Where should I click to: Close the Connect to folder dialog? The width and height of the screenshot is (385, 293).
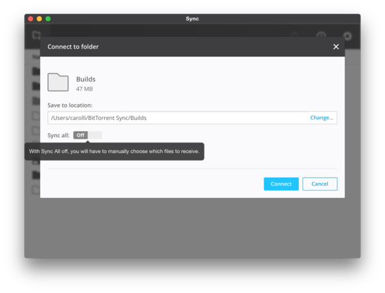[336, 46]
